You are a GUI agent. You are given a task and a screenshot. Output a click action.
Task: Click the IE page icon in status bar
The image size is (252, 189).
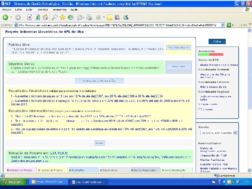[x=2, y=175]
